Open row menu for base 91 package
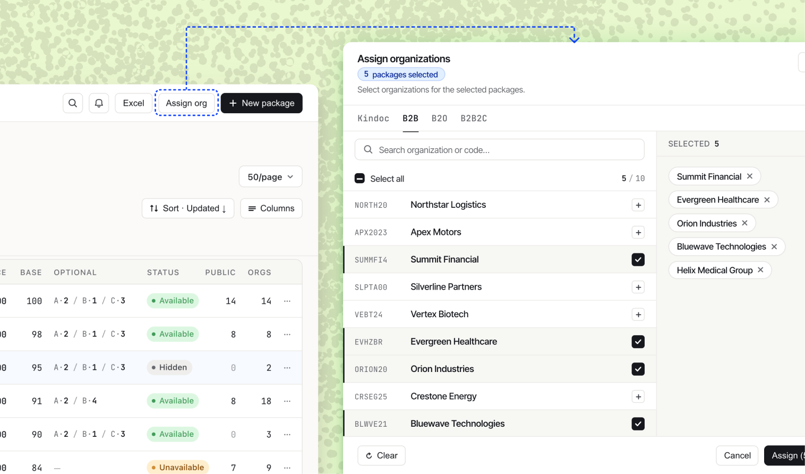This screenshot has width=805, height=474. point(287,401)
